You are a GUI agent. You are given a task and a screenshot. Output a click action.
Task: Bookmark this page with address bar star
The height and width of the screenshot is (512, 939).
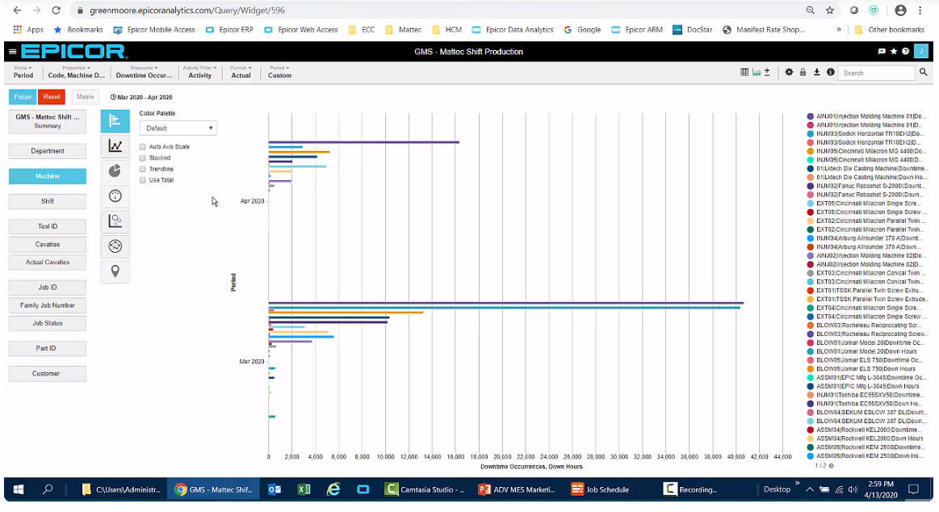829,10
